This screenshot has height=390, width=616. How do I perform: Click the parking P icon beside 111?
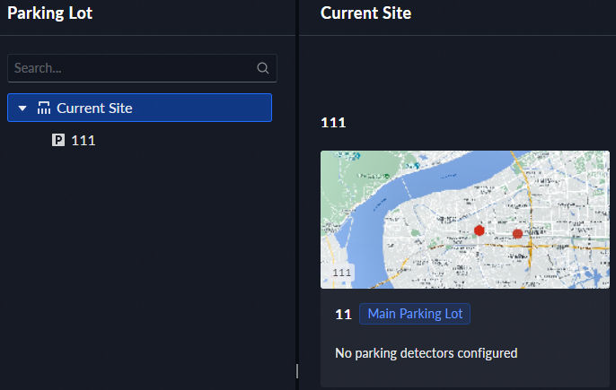tap(58, 141)
